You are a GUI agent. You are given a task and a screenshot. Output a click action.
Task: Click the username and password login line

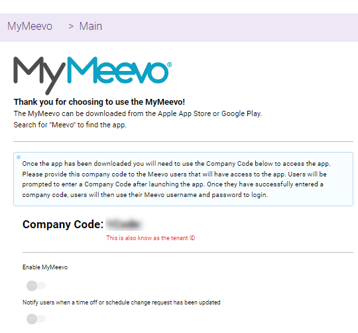point(145,195)
